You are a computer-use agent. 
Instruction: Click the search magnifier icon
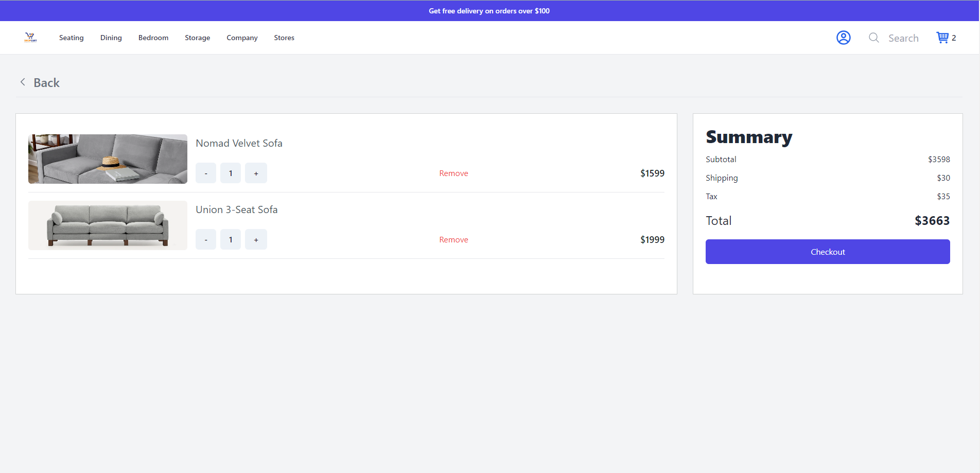[x=873, y=38]
